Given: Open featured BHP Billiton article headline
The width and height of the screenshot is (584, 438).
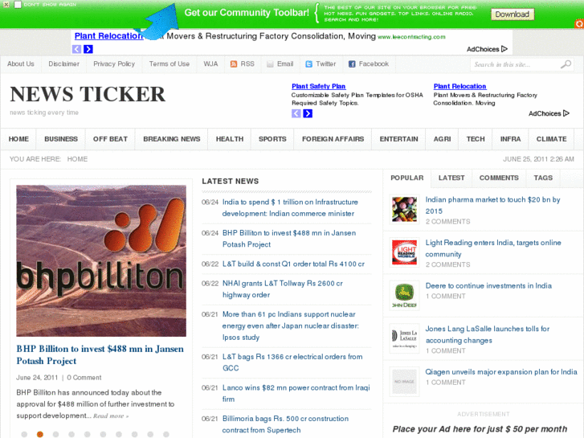Looking at the screenshot, I should (x=100, y=355).
